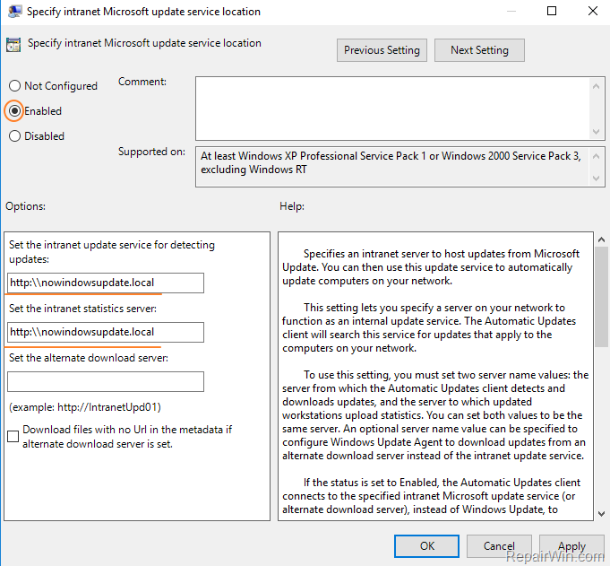
Task: Click the alternate download server field
Action: pos(106,382)
